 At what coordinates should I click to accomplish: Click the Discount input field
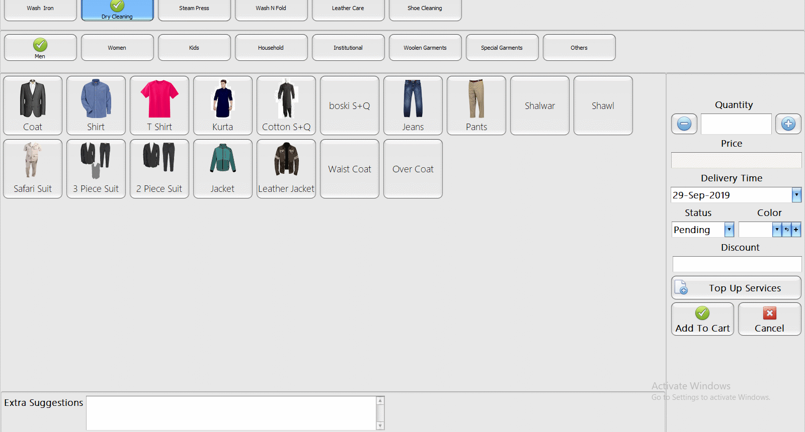(737, 264)
